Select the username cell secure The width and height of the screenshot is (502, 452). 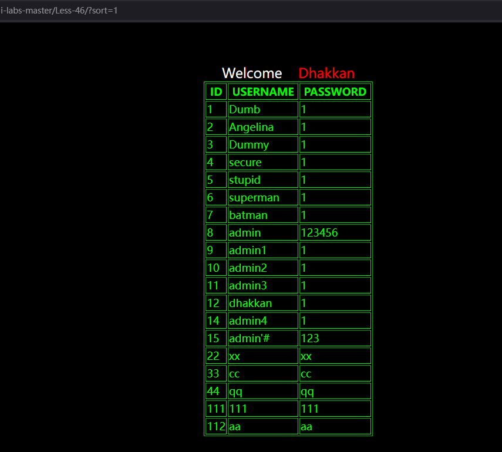pos(263,162)
